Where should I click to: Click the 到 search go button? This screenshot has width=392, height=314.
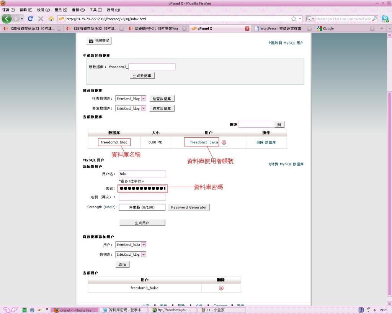coord(279,125)
